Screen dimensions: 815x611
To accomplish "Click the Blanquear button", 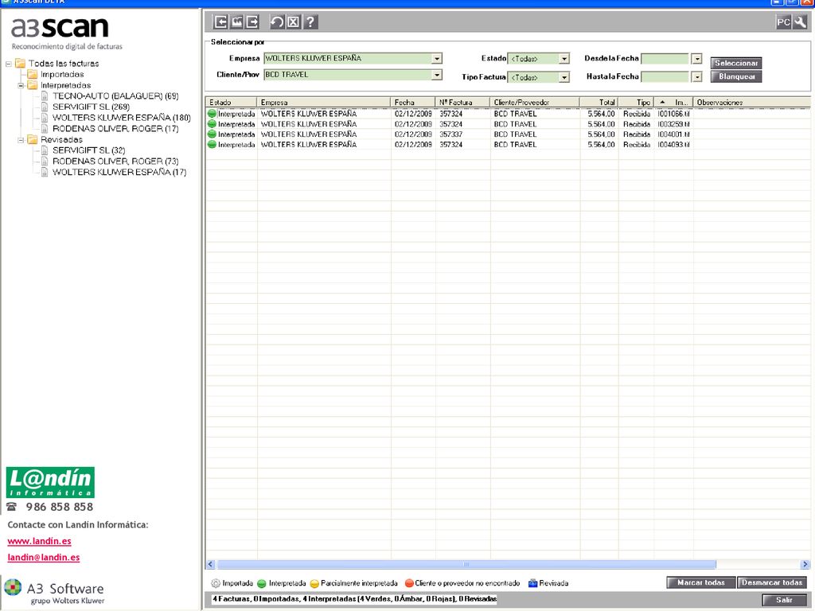I will click(x=736, y=76).
